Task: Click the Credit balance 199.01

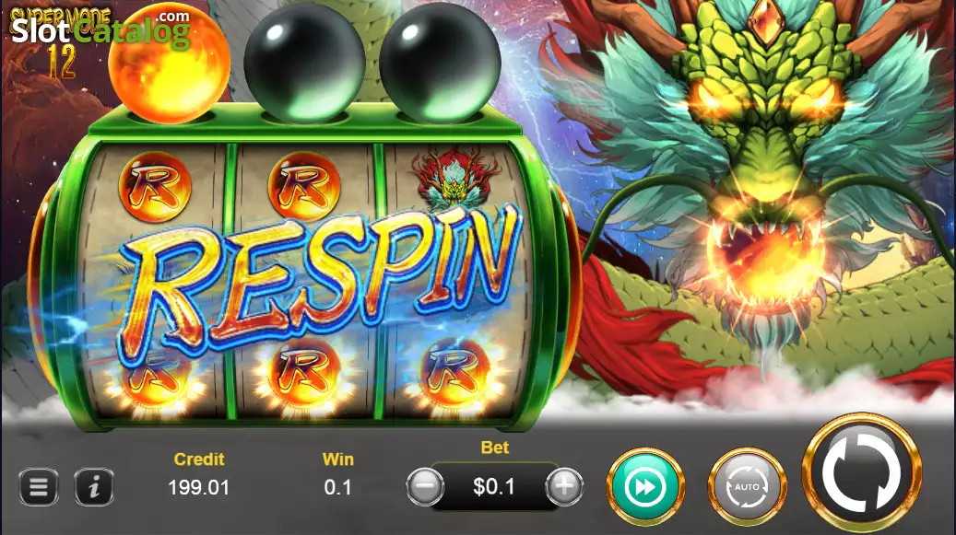Action: (x=199, y=487)
